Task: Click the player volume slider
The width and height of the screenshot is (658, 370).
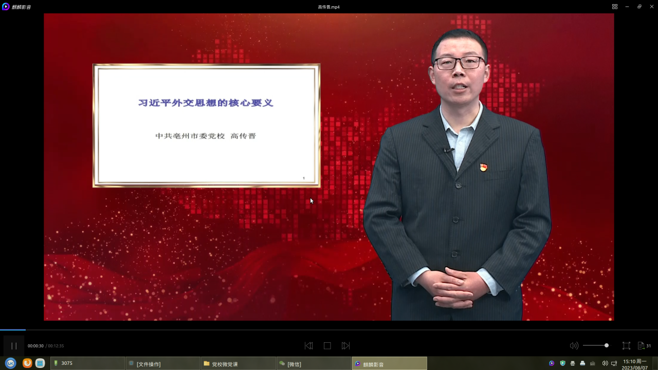Action: [595, 346]
